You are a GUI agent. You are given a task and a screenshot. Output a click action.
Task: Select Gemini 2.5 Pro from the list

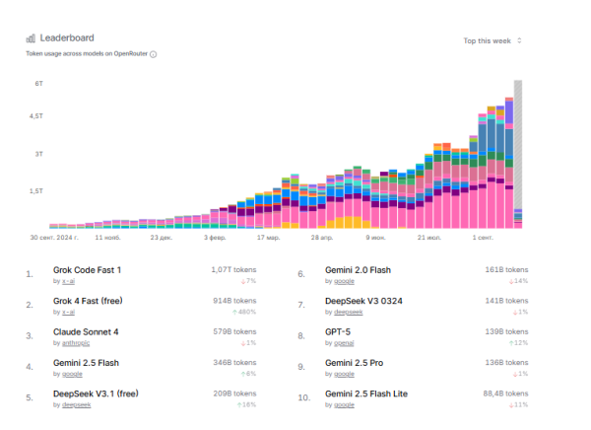(354, 364)
